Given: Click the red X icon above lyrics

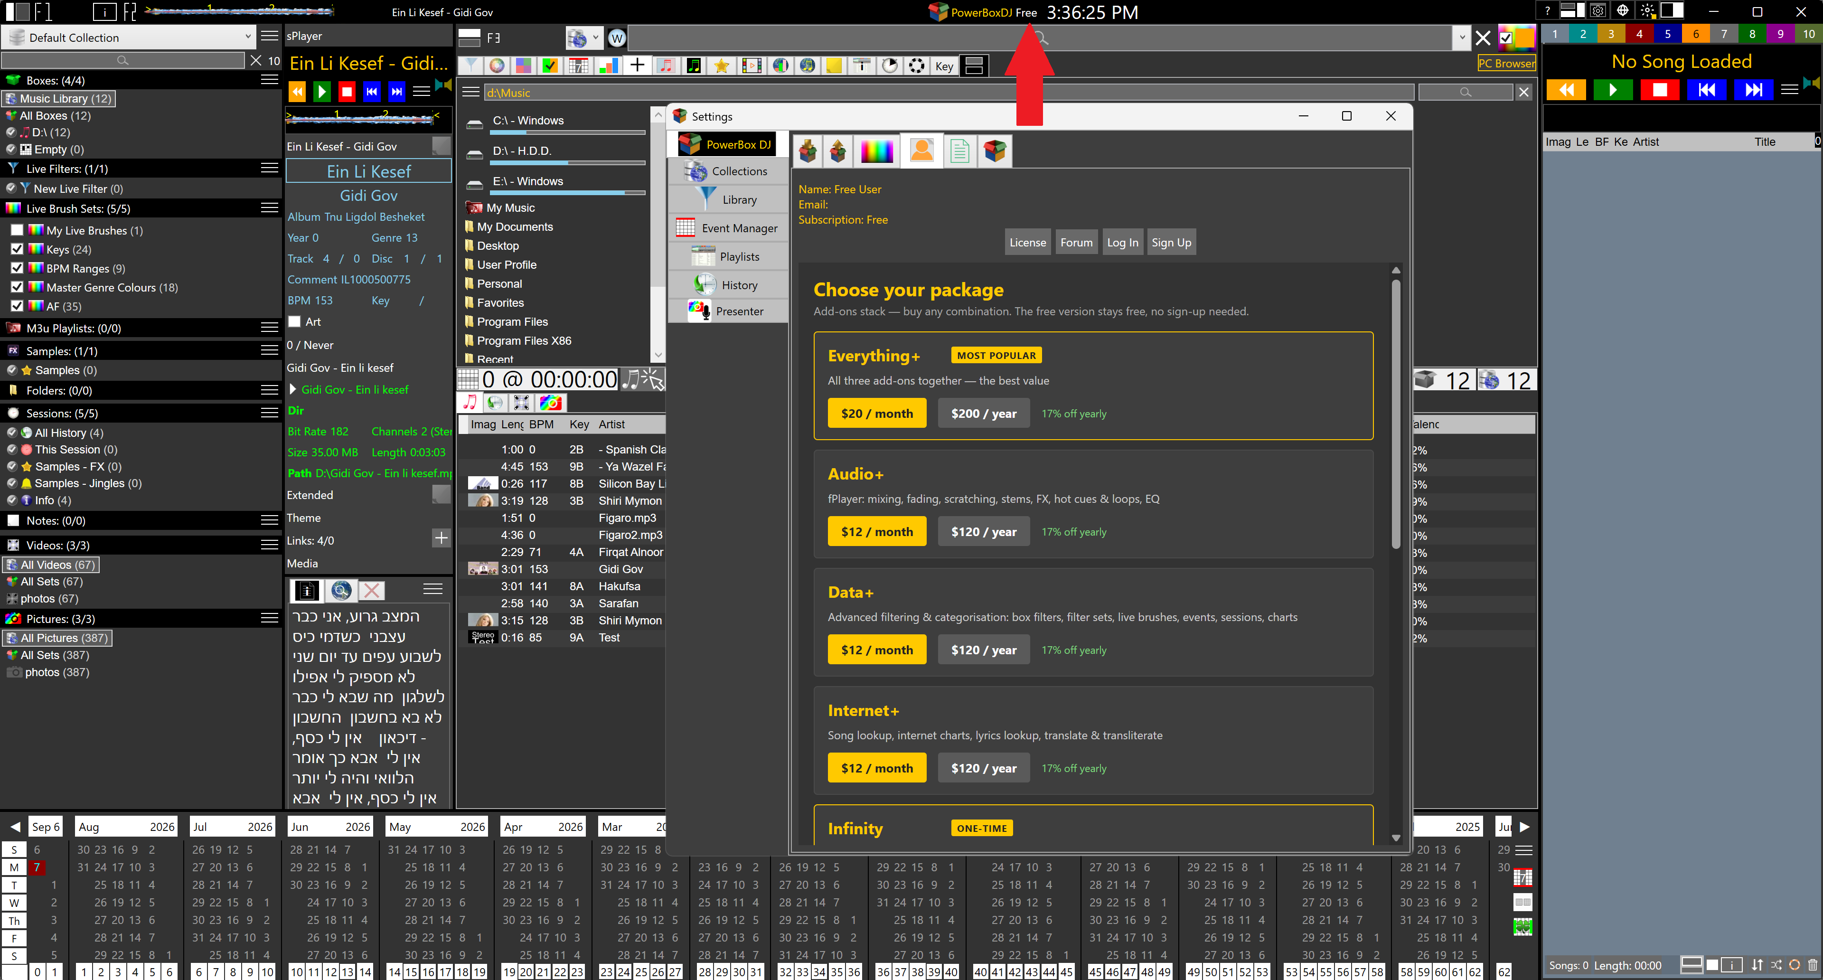Looking at the screenshot, I should tap(372, 590).
